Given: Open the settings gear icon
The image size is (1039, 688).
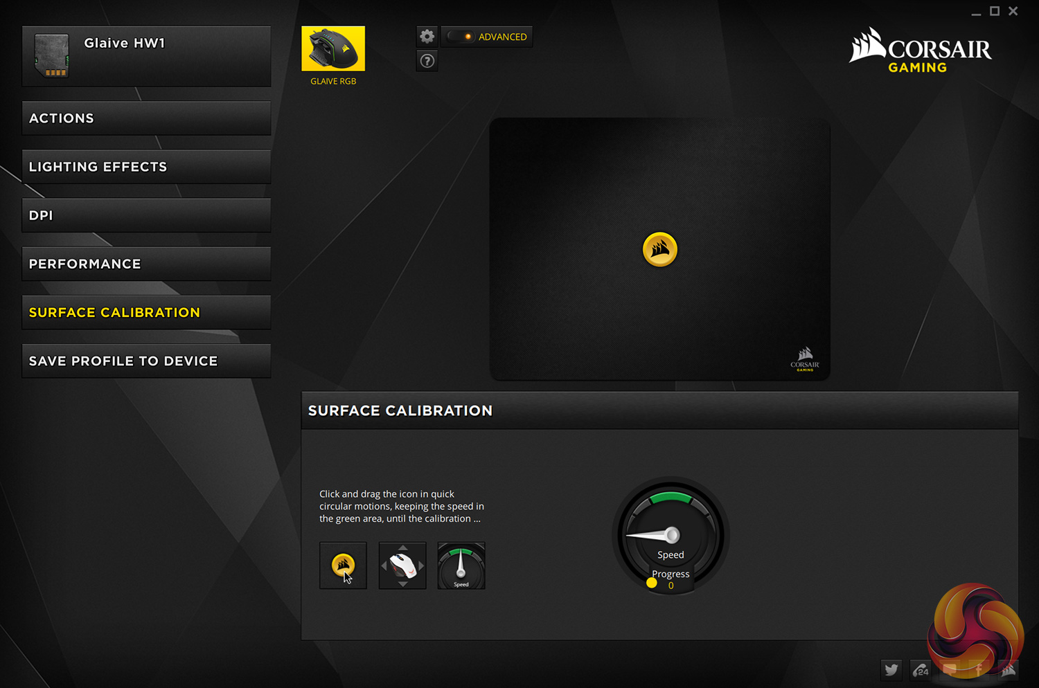Looking at the screenshot, I should (x=427, y=37).
